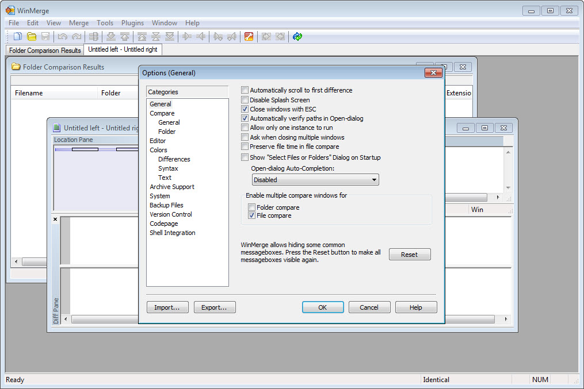Click the Next Difference toolbar icon
584x389 pixels.
click(111, 36)
